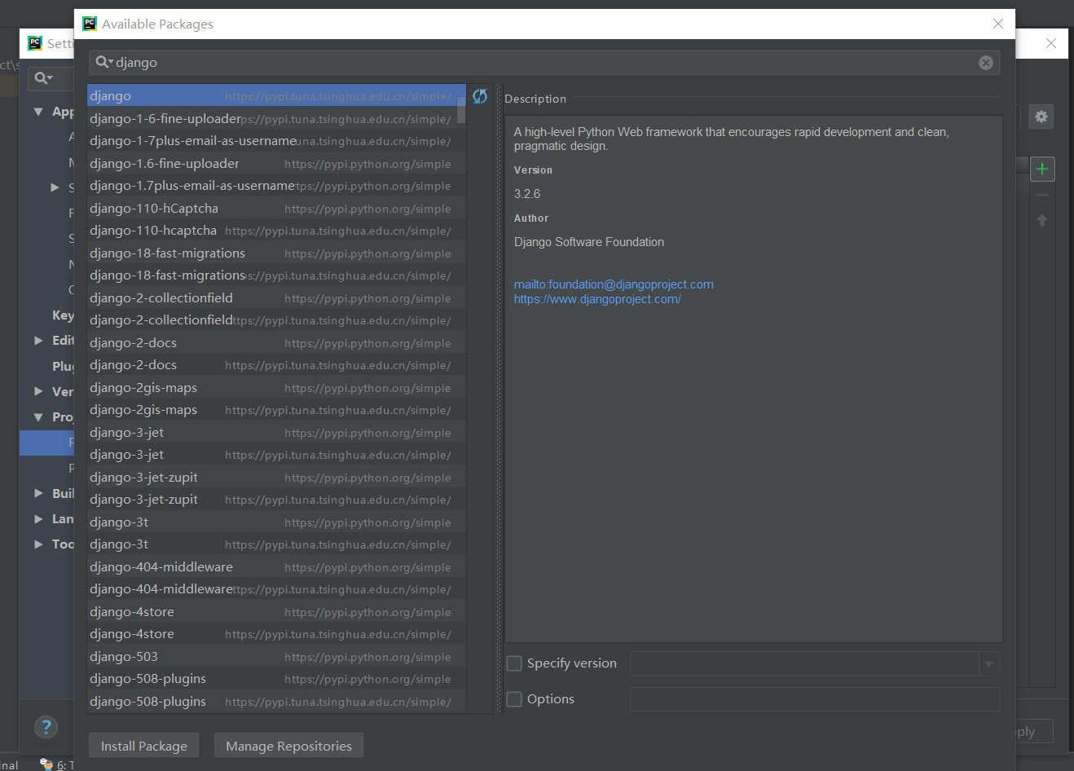Open the version dropdown arrow
1074x771 pixels.
coord(988,663)
